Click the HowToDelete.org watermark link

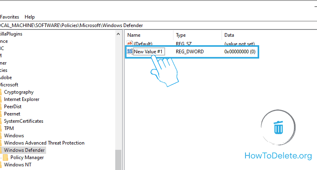[279, 155]
